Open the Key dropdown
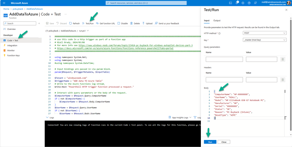 click(x=265, y=40)
